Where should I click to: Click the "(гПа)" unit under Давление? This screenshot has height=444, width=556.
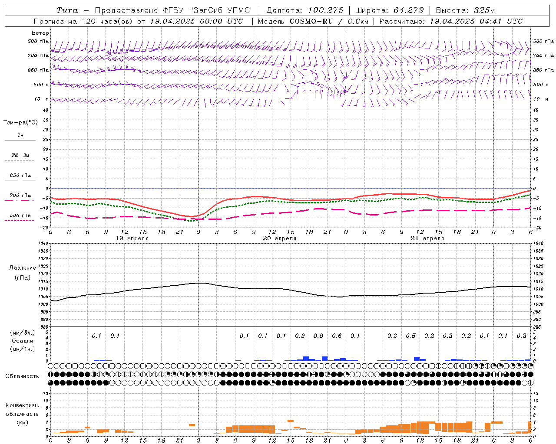23,278
